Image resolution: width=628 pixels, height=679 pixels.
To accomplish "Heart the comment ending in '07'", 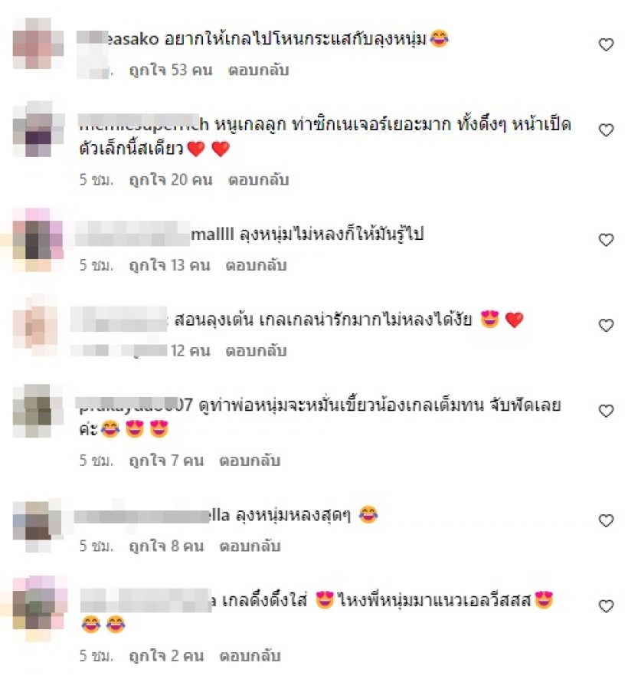I will 606,410.
